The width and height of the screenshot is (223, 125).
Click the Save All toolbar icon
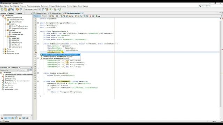13,9
